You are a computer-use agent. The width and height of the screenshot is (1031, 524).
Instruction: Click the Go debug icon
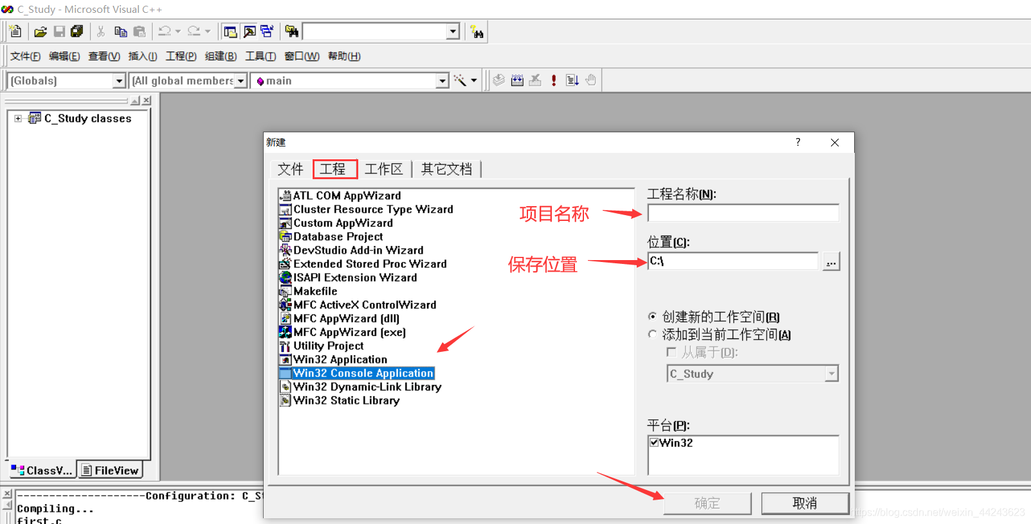(572, 80)
